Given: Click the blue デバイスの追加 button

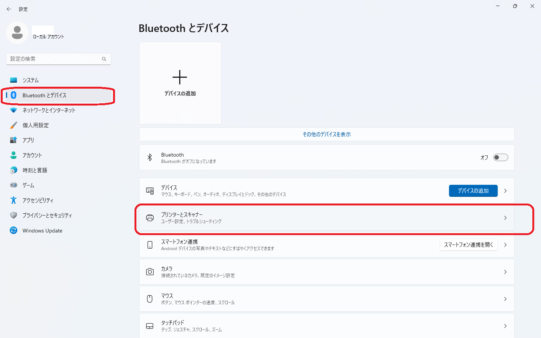Looking at the screenshot, I should (473, 191).
